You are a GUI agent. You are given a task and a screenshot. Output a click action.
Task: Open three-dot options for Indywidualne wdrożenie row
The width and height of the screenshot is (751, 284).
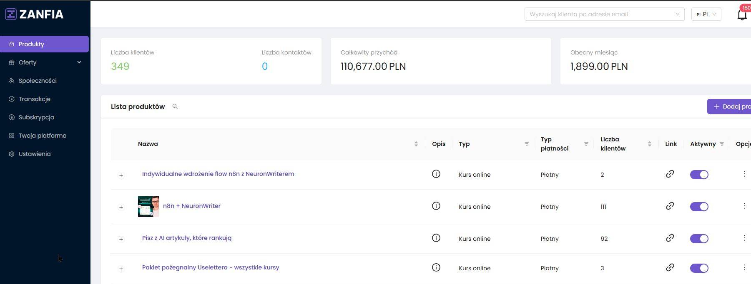(744, 174)
